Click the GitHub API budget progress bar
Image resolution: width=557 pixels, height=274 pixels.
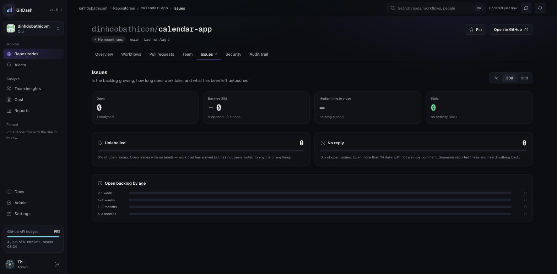(x=33, y=236)
